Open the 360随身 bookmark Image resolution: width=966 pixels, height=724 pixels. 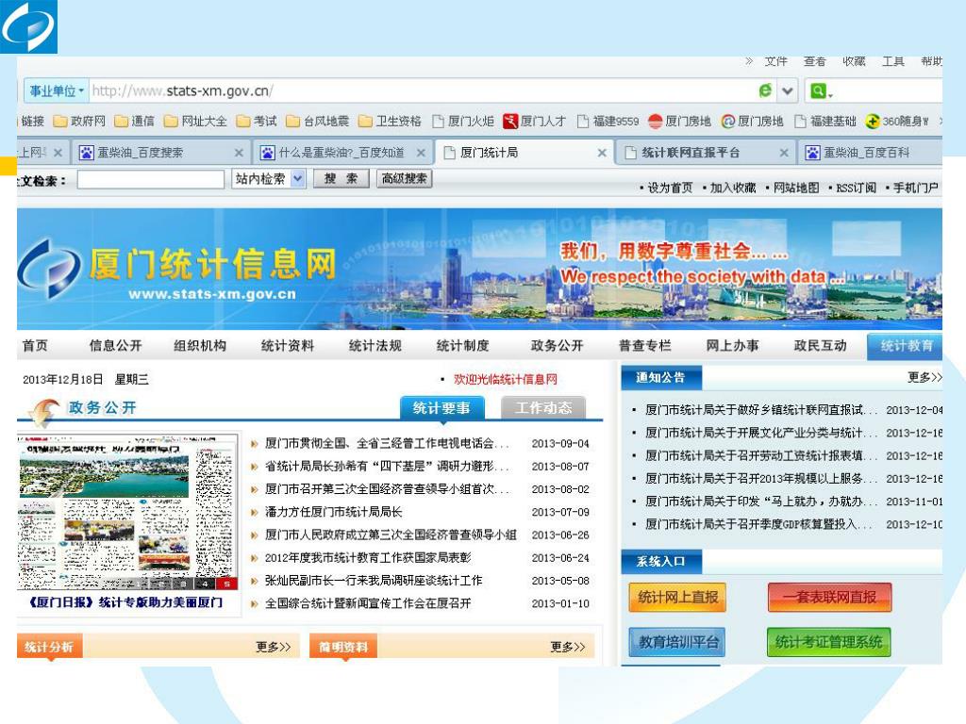897,122
